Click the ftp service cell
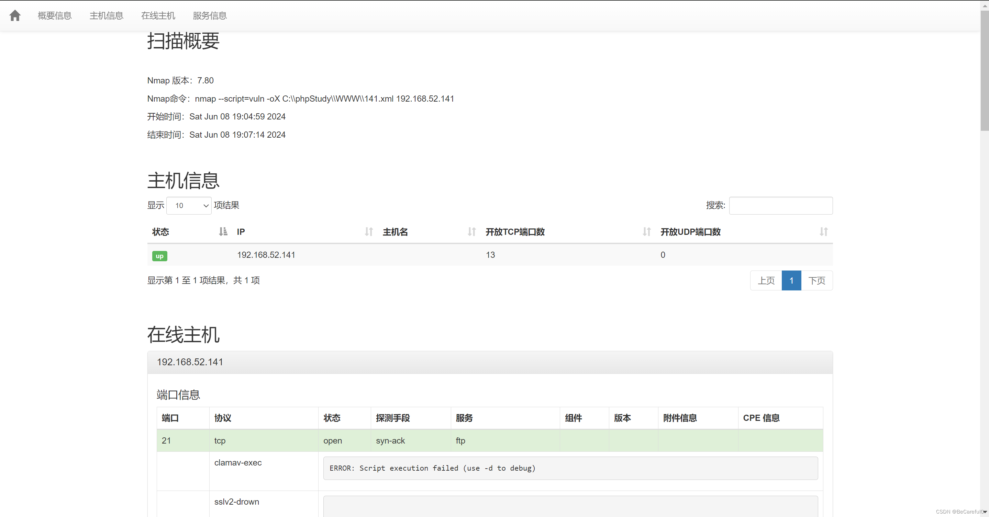The height and width of the screenshot is (517, 989). coord(505,441)
